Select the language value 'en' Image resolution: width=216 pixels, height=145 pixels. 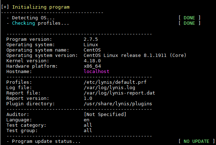(87, 120)
